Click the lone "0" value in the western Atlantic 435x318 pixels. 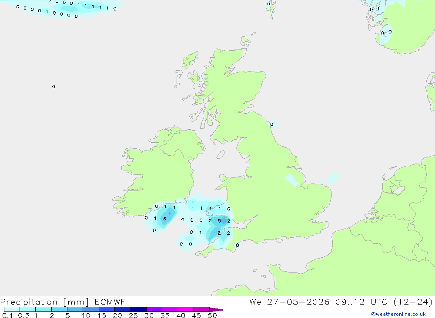[54, 87]
